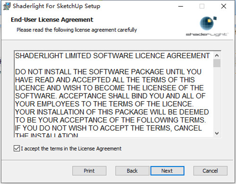Click the 'Please read the following license' subtitle
Image resolution: width=236 pixels, height=184 pixels.
click(77, 30)
